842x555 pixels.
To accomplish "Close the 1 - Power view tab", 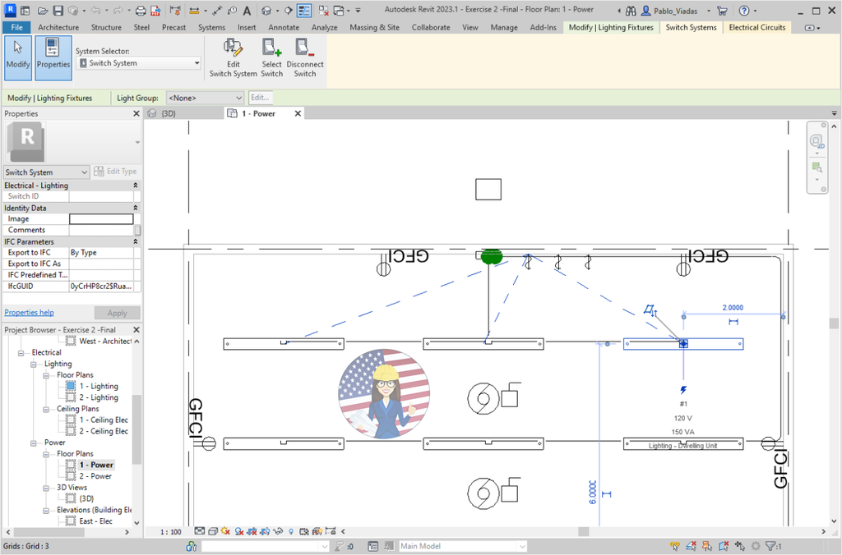I will [x=298, y=113].
